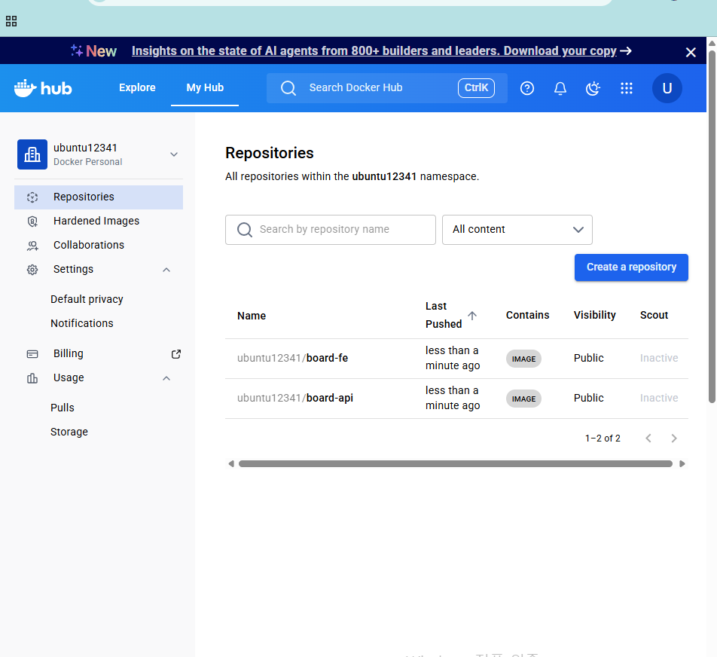Click the Name column header

[x=252, y=316]
